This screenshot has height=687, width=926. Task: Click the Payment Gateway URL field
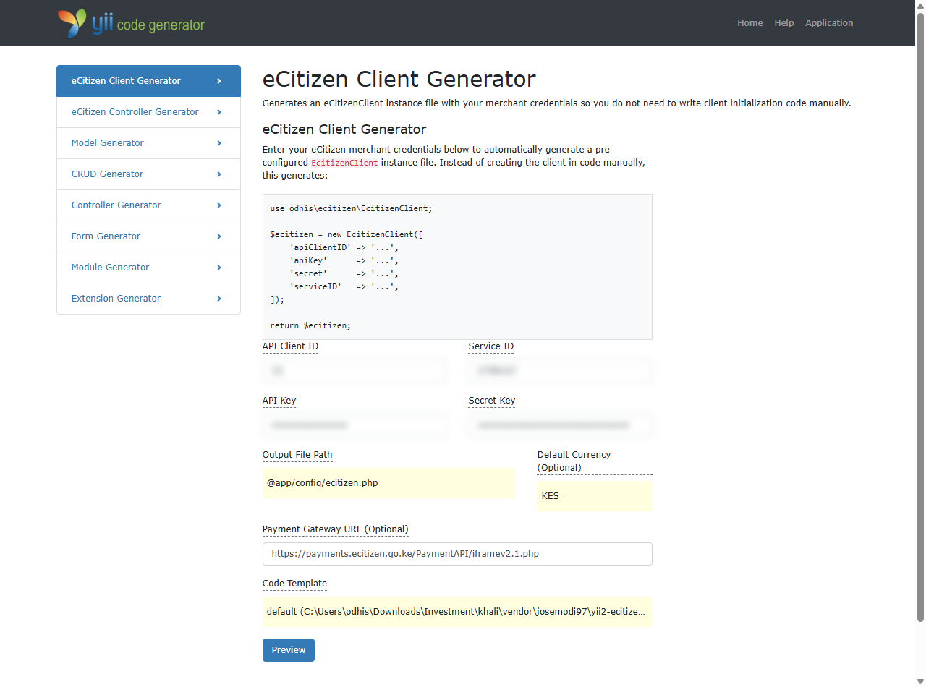pos(457,554)
